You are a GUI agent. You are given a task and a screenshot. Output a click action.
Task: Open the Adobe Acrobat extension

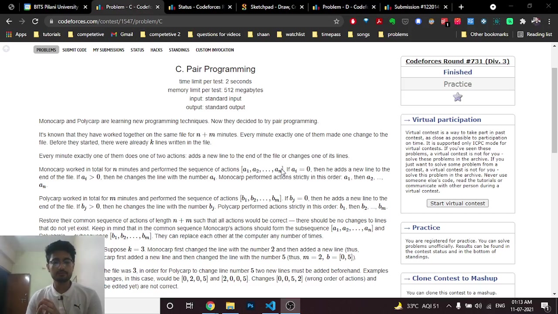[x=379, y=21]
